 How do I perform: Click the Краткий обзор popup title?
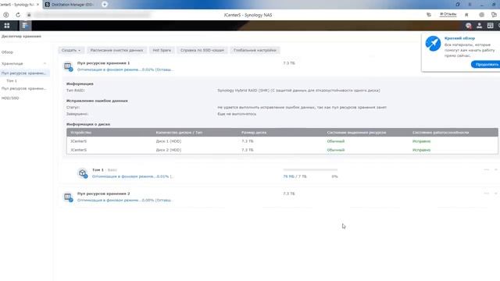point(459,38)
